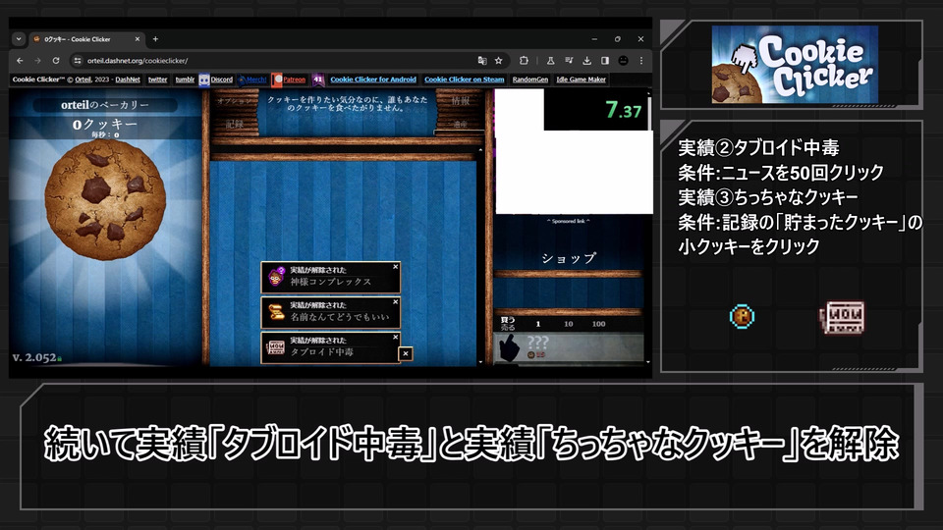Viewport: 943px width, 530px height.
Task: Select the 0クッキー - Cookie Clicker tab
Action: [86, 39]
